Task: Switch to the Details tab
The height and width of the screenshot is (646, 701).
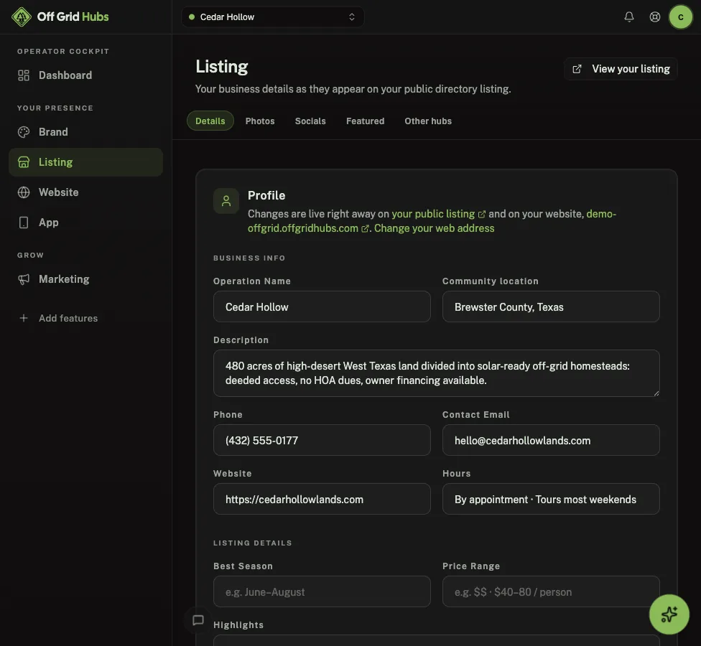Action: point(210,121)
